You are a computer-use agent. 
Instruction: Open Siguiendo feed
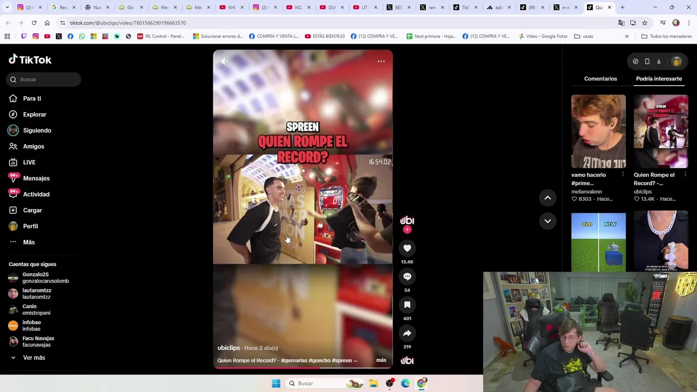[x=36, y=131]
